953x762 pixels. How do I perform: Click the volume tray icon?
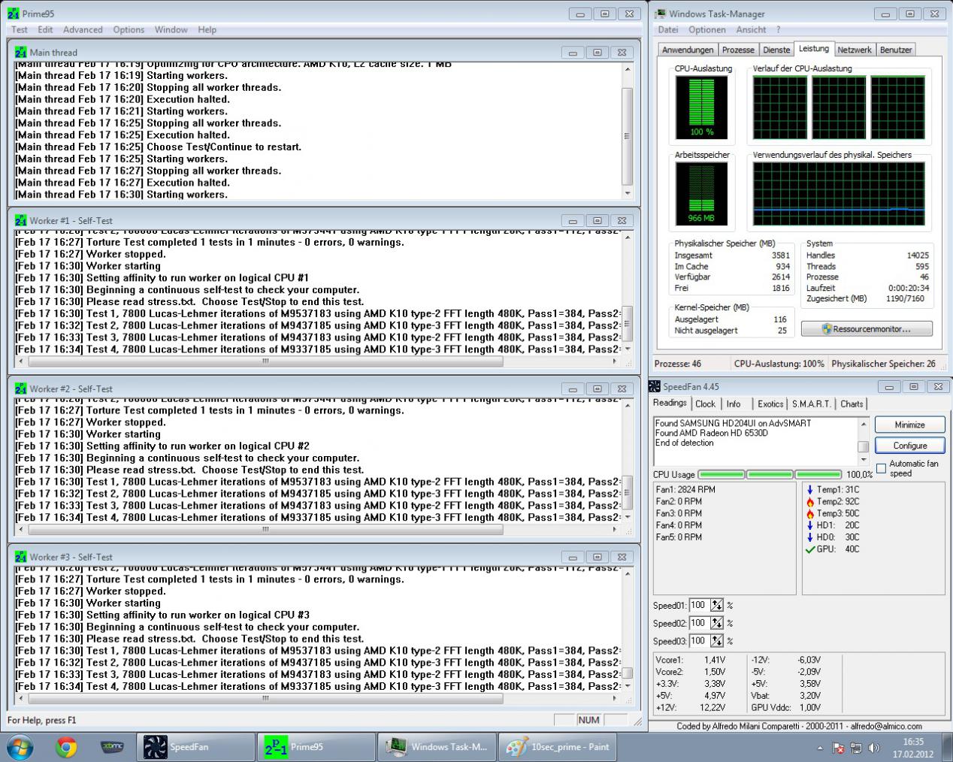[874, 748]
